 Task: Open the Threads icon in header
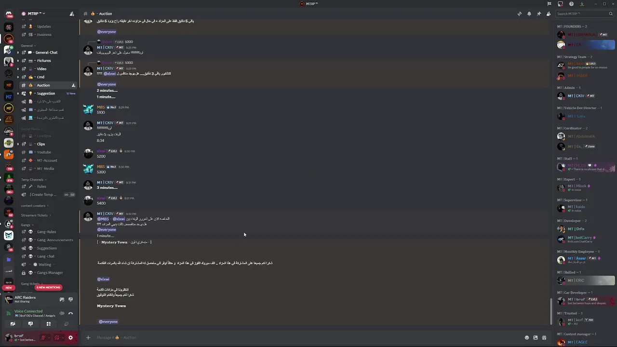point(519,14)
